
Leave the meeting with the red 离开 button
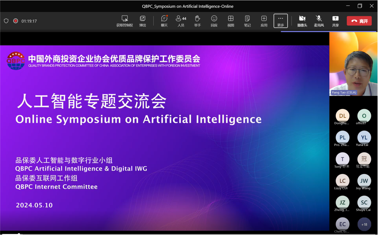pos(359,21)
